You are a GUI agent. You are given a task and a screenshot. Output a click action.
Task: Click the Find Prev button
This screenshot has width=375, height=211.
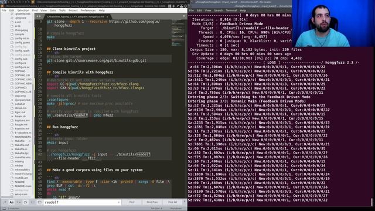(152, 202)
